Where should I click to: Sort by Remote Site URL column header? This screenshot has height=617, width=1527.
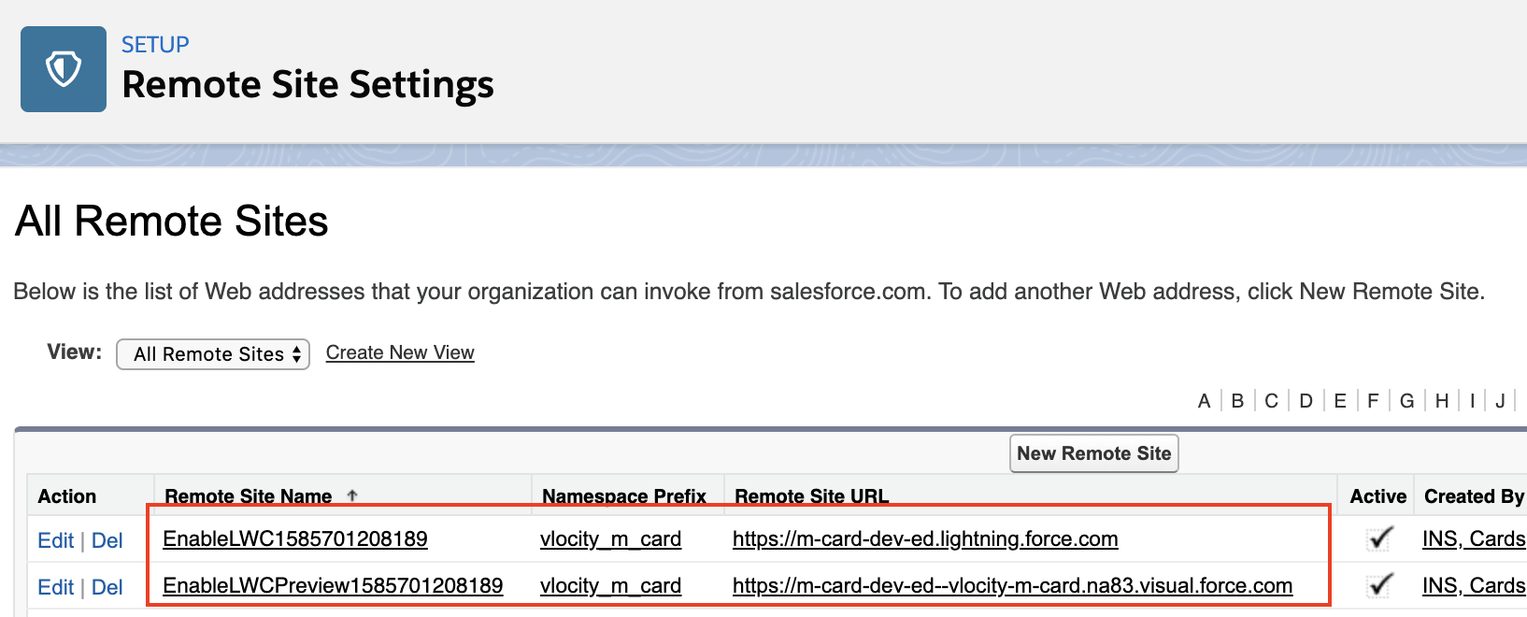(x=811, y=496)
